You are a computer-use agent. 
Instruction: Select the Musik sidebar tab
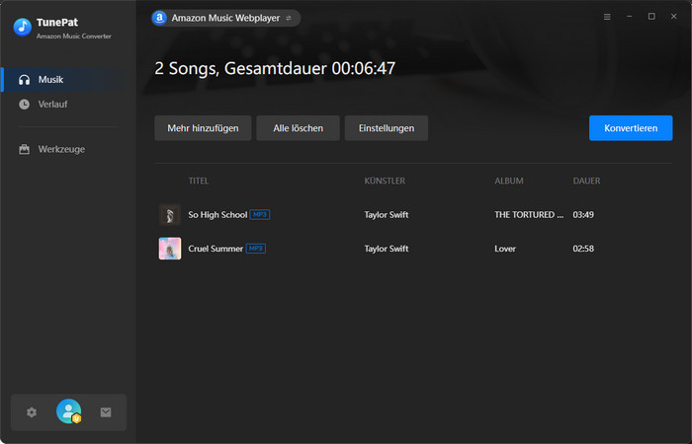50,79
